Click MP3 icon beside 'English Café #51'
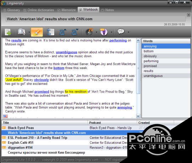The width and height of the screenshot is (192, 163). point(4,142)
